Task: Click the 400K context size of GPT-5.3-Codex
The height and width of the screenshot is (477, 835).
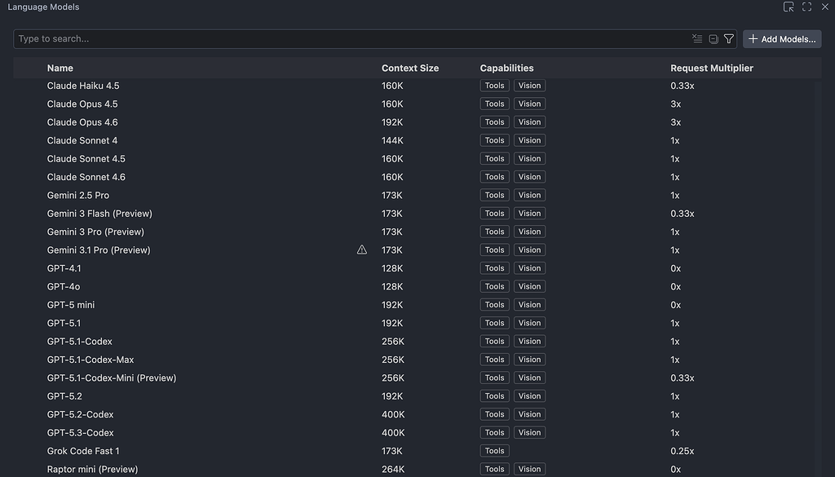Action: [393, 433]
